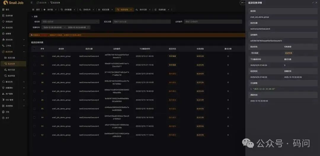Open the third sidebar item, 系统监控
320x156 pixels.
click(x=9, y=22)
